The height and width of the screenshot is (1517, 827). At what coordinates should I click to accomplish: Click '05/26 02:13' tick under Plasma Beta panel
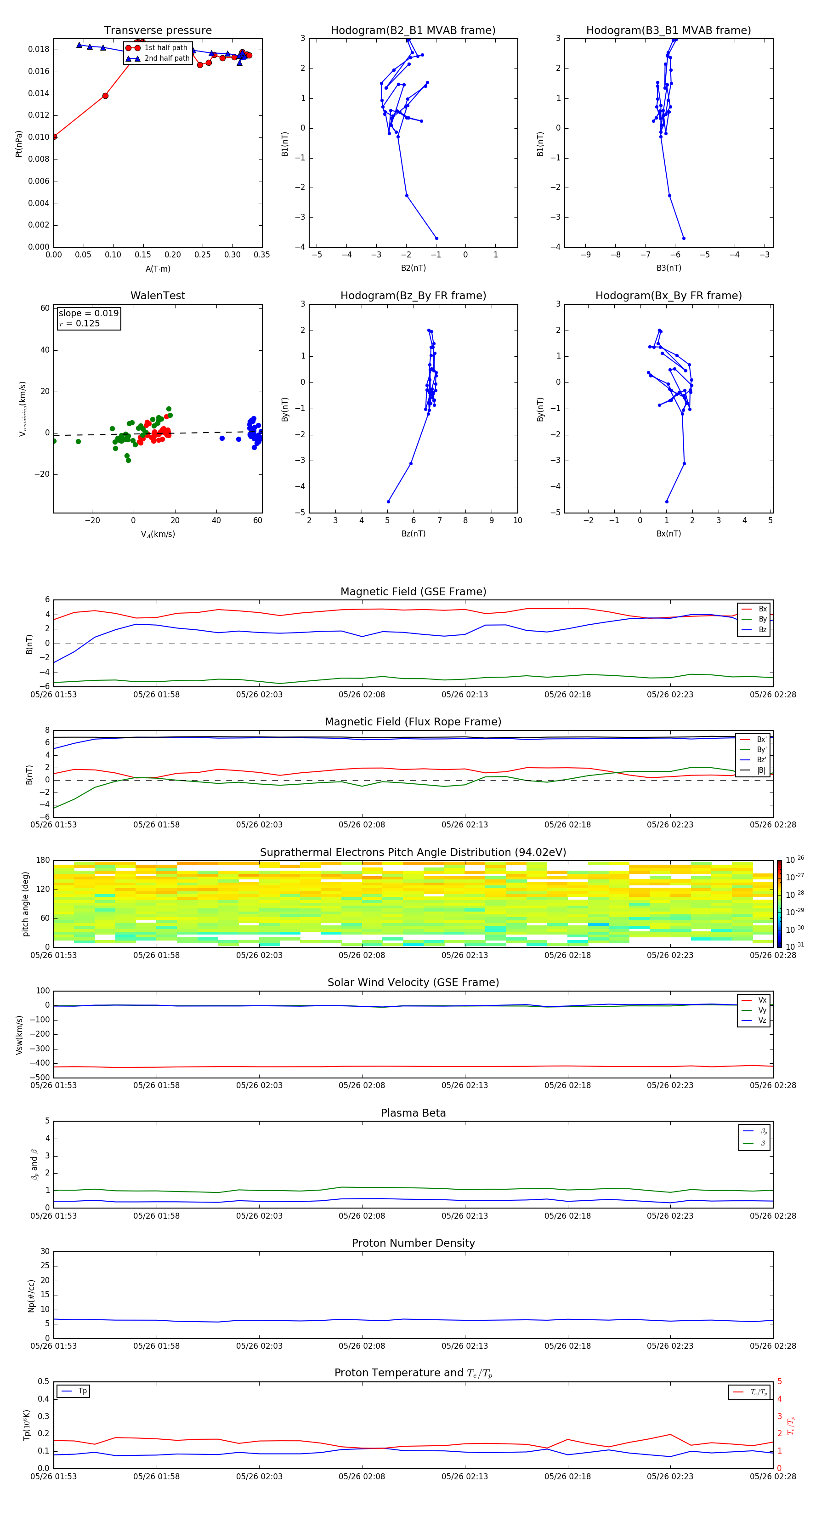465,1216
